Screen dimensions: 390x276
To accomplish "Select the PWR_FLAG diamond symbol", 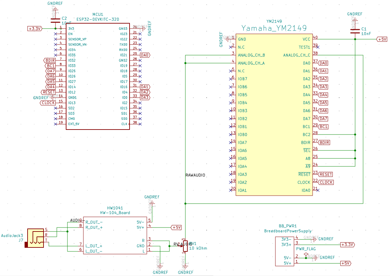I will (306, 254).
